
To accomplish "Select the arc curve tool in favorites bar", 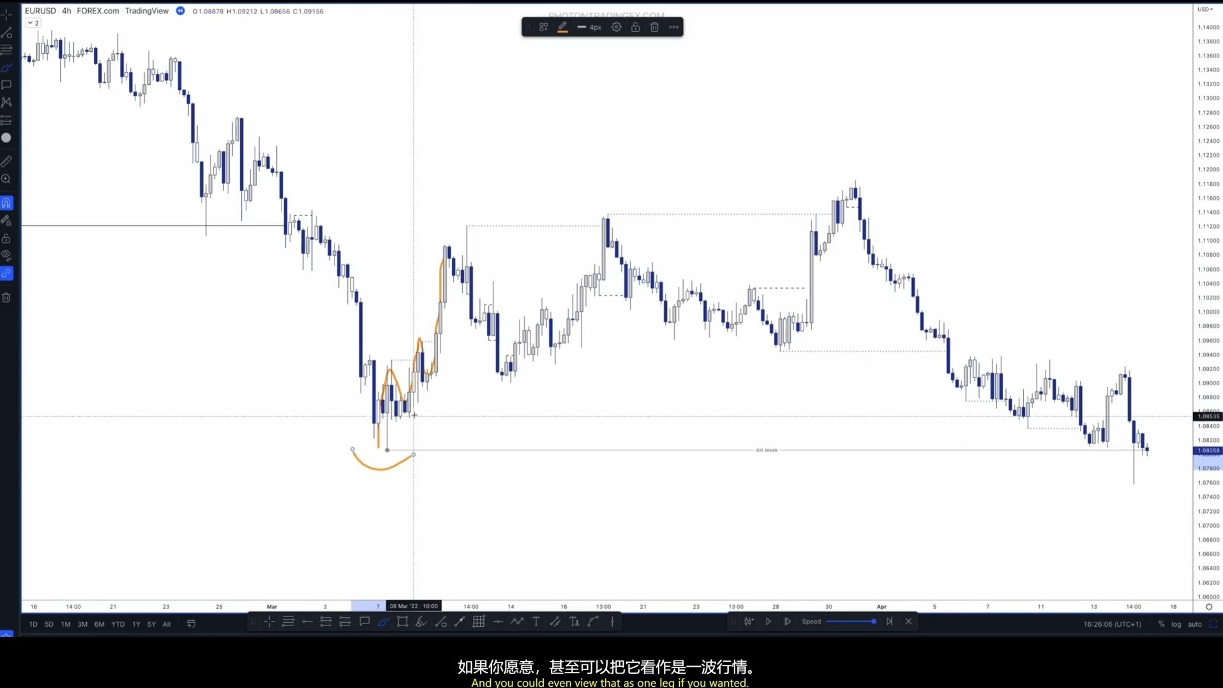I will click(593, 622).
